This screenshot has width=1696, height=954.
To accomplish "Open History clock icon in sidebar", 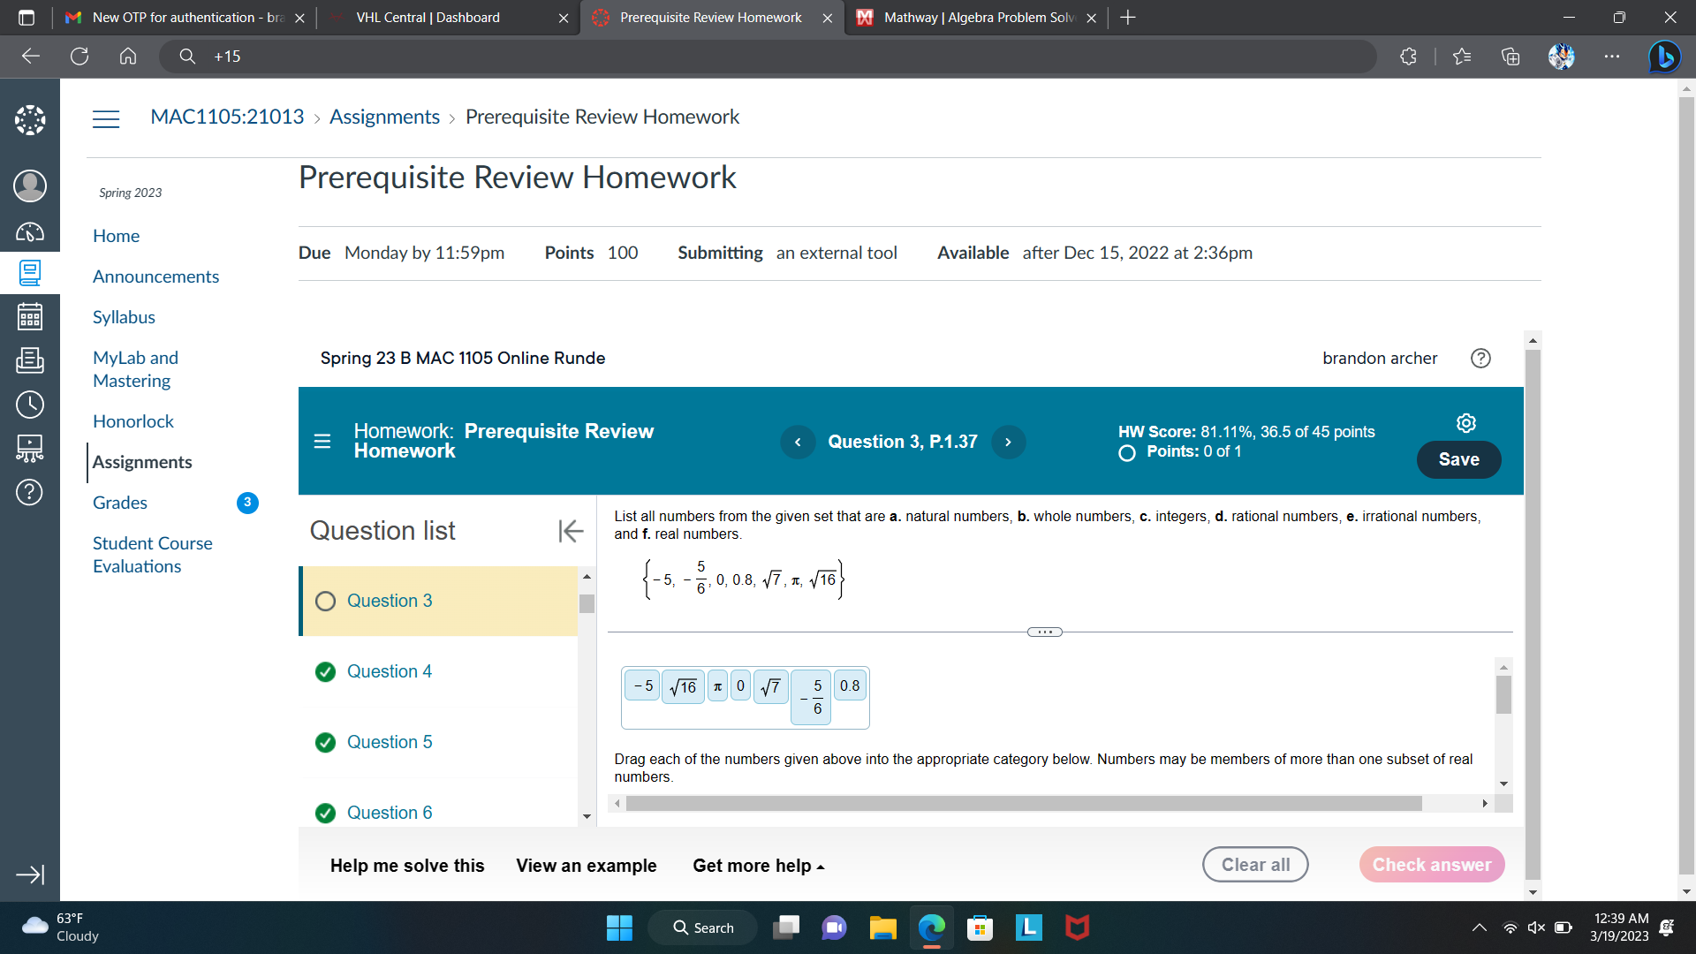I will pyautogui.click(x=30, y=405).
